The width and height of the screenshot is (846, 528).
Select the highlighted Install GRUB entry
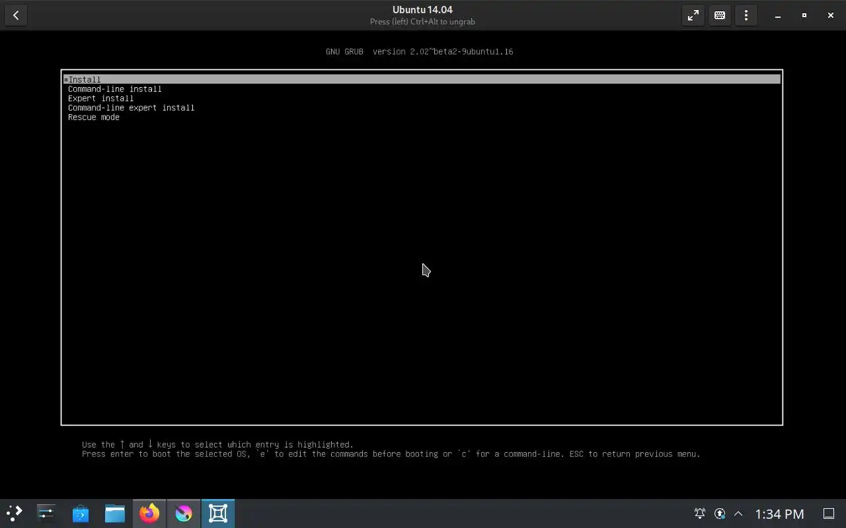point(422,79)
